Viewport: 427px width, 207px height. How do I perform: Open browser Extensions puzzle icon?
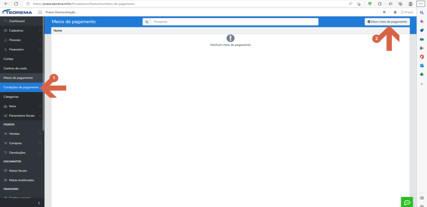[380, 4]
